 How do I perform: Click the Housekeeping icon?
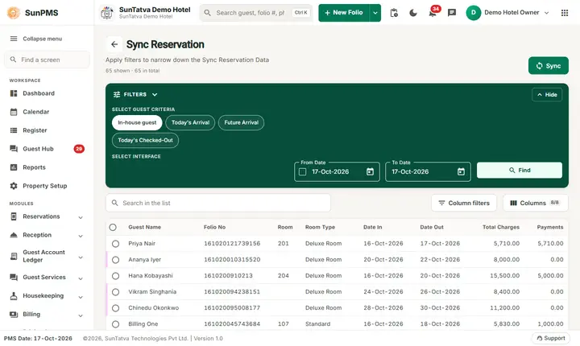pos(14,296)
